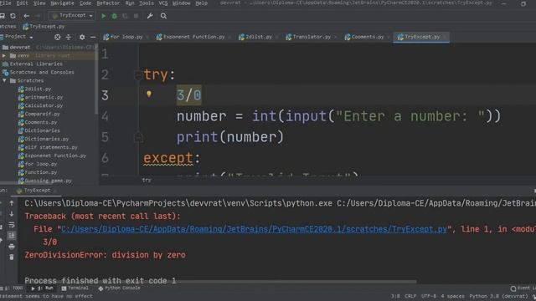Open the UTF-8 encoding selector
536x301 pixels.
click(429, 296)
